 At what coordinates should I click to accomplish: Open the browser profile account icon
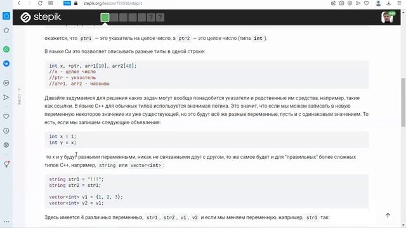coord(378,3)
